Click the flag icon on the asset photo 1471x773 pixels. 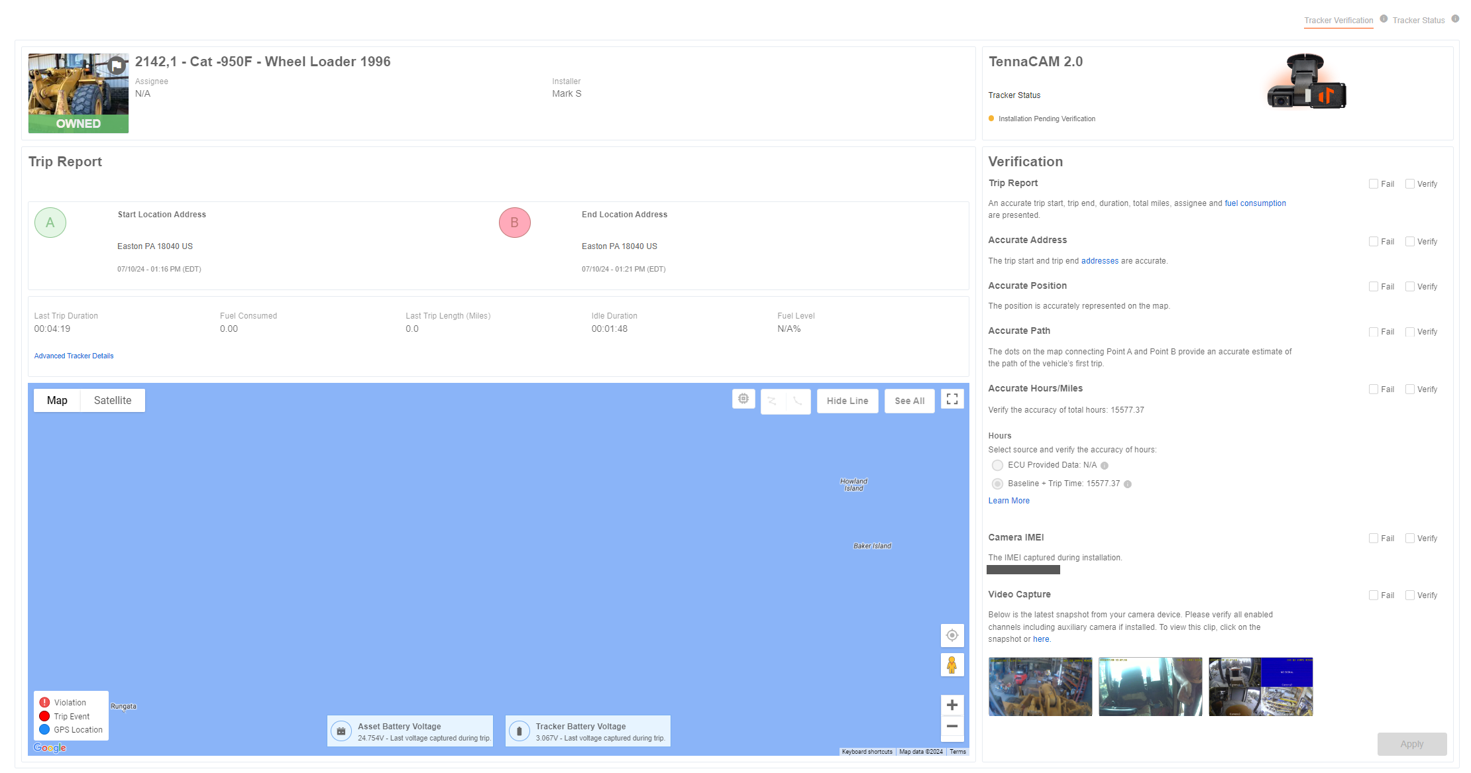(117, 66)
